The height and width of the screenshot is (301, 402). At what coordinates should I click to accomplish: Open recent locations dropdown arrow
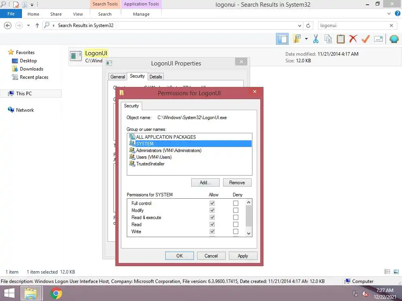tap(28, 25)
